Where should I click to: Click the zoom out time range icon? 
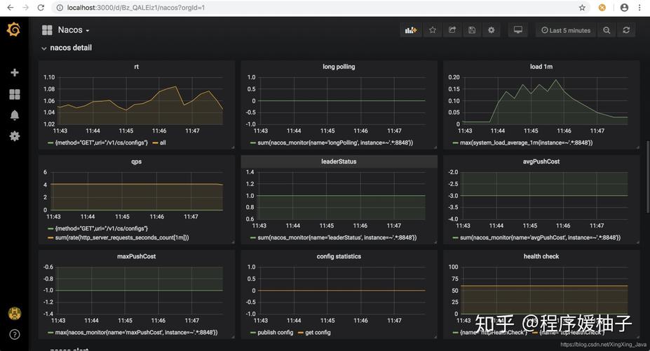[x=607, y=30]
